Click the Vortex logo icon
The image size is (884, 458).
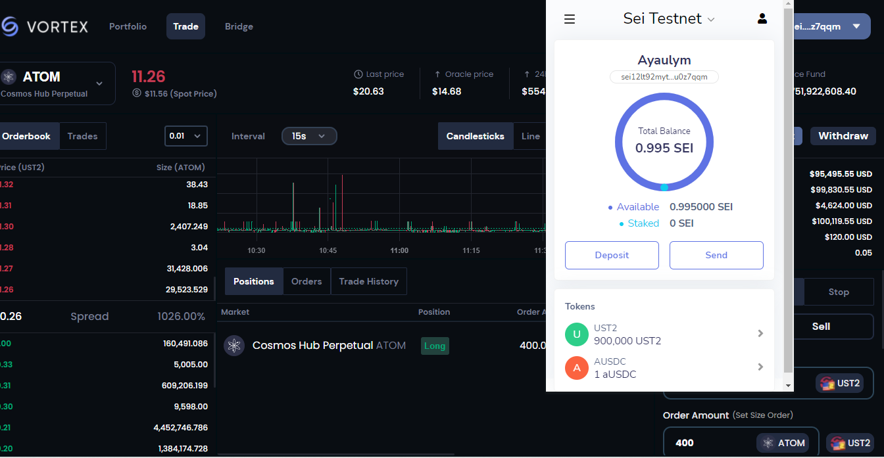pos(9,26)
